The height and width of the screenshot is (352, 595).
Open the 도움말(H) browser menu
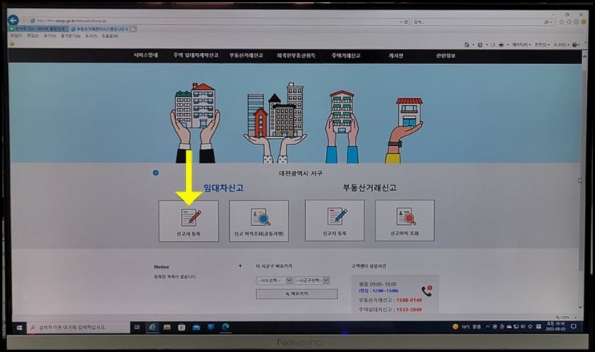point(110,36)
